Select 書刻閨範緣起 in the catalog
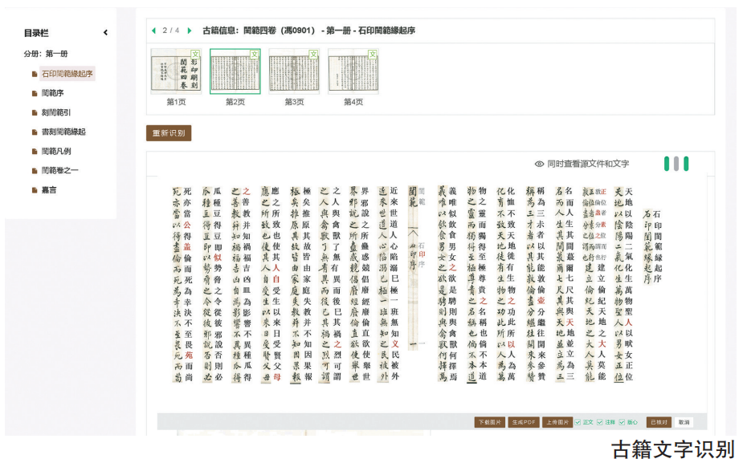Image resolution: width=743 pixels, height=467 pixels. [63, 132]
